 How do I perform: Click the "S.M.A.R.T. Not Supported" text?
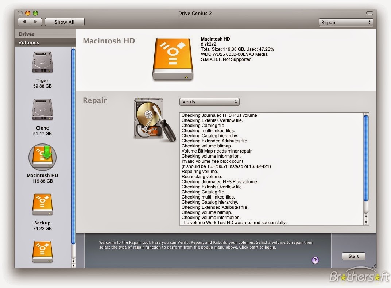(226, 59)
